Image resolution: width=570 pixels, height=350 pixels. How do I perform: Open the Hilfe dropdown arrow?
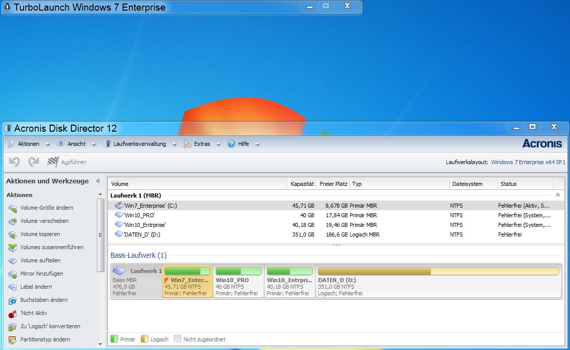pos(257,144)
